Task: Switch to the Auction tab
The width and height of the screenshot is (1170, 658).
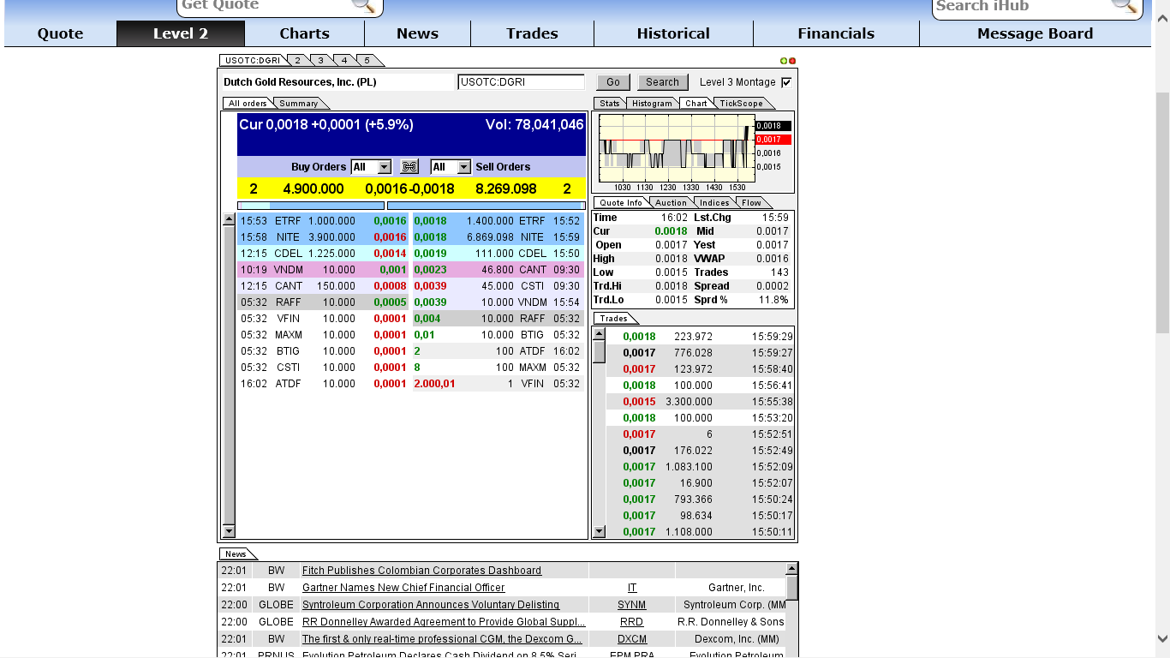Action: coord(671,202)
